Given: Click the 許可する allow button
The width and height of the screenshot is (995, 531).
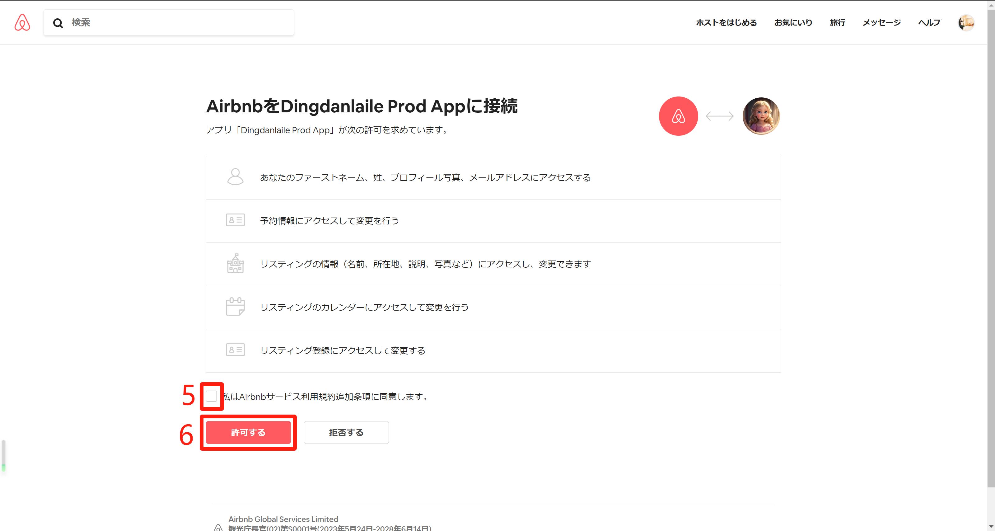Looking at the screenshot, I should 248,432.
